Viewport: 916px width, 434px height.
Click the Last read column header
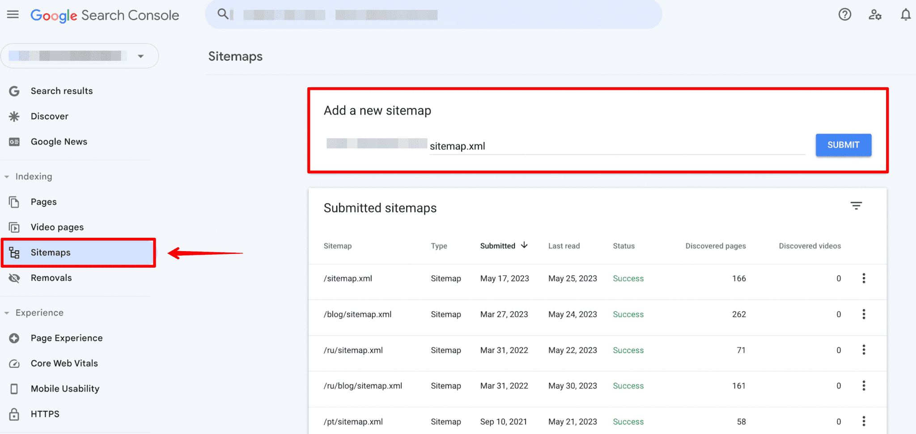pyautogui.click(x=564, y=246)
